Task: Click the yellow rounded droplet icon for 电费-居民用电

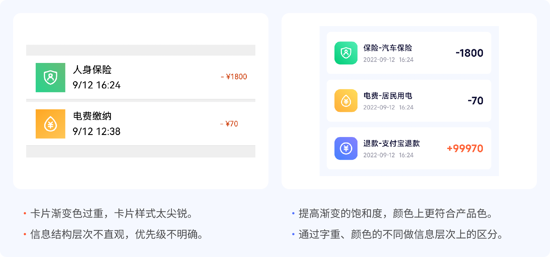Action: click(346, 100)
